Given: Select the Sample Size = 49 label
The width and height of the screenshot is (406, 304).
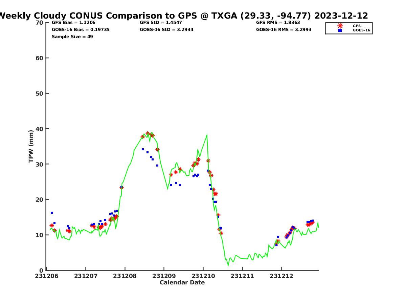Looking at the screenshot, I should [72, 37].
